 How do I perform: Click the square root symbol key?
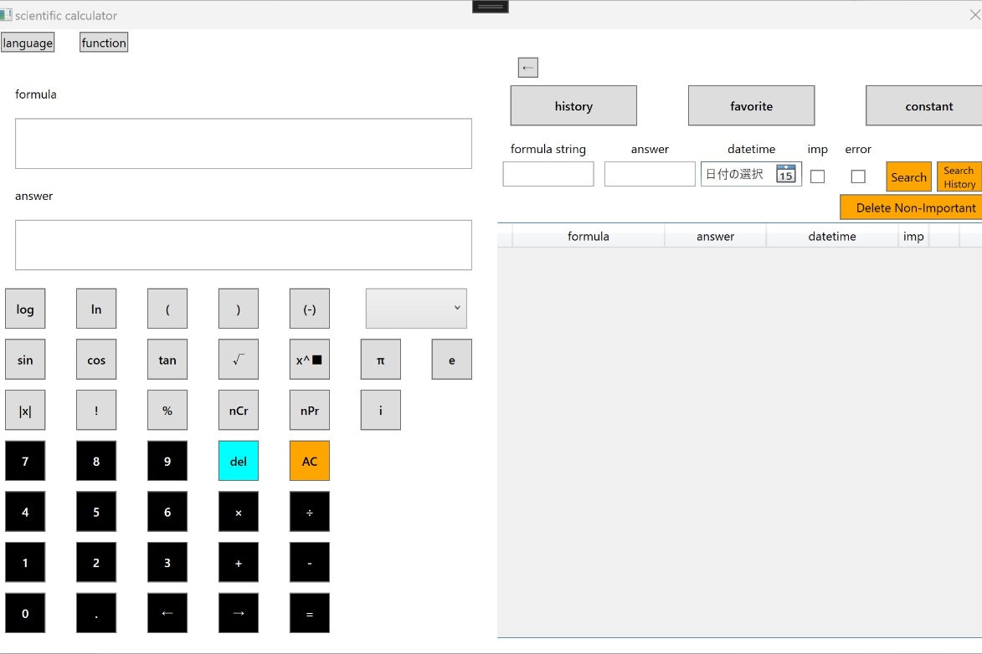(x=239, y=360)
